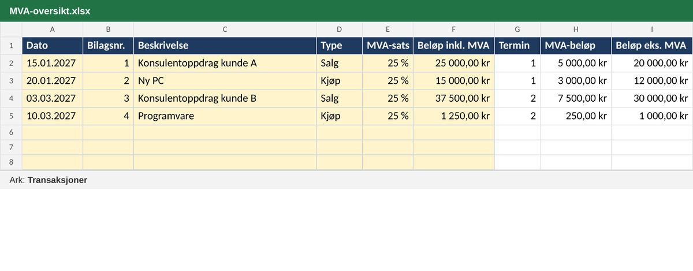Image resolution: width=693 pixels, height=271 pixels.
Task: Click the 'Beløp inkl. MVA' header cell
Action: pyautogui.click(x=454, y=46)
